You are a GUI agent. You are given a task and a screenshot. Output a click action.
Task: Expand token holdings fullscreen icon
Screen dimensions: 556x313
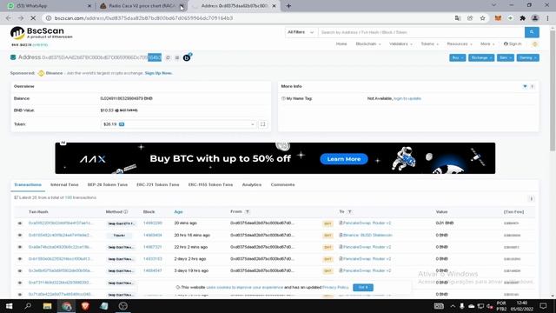point(262,124)
